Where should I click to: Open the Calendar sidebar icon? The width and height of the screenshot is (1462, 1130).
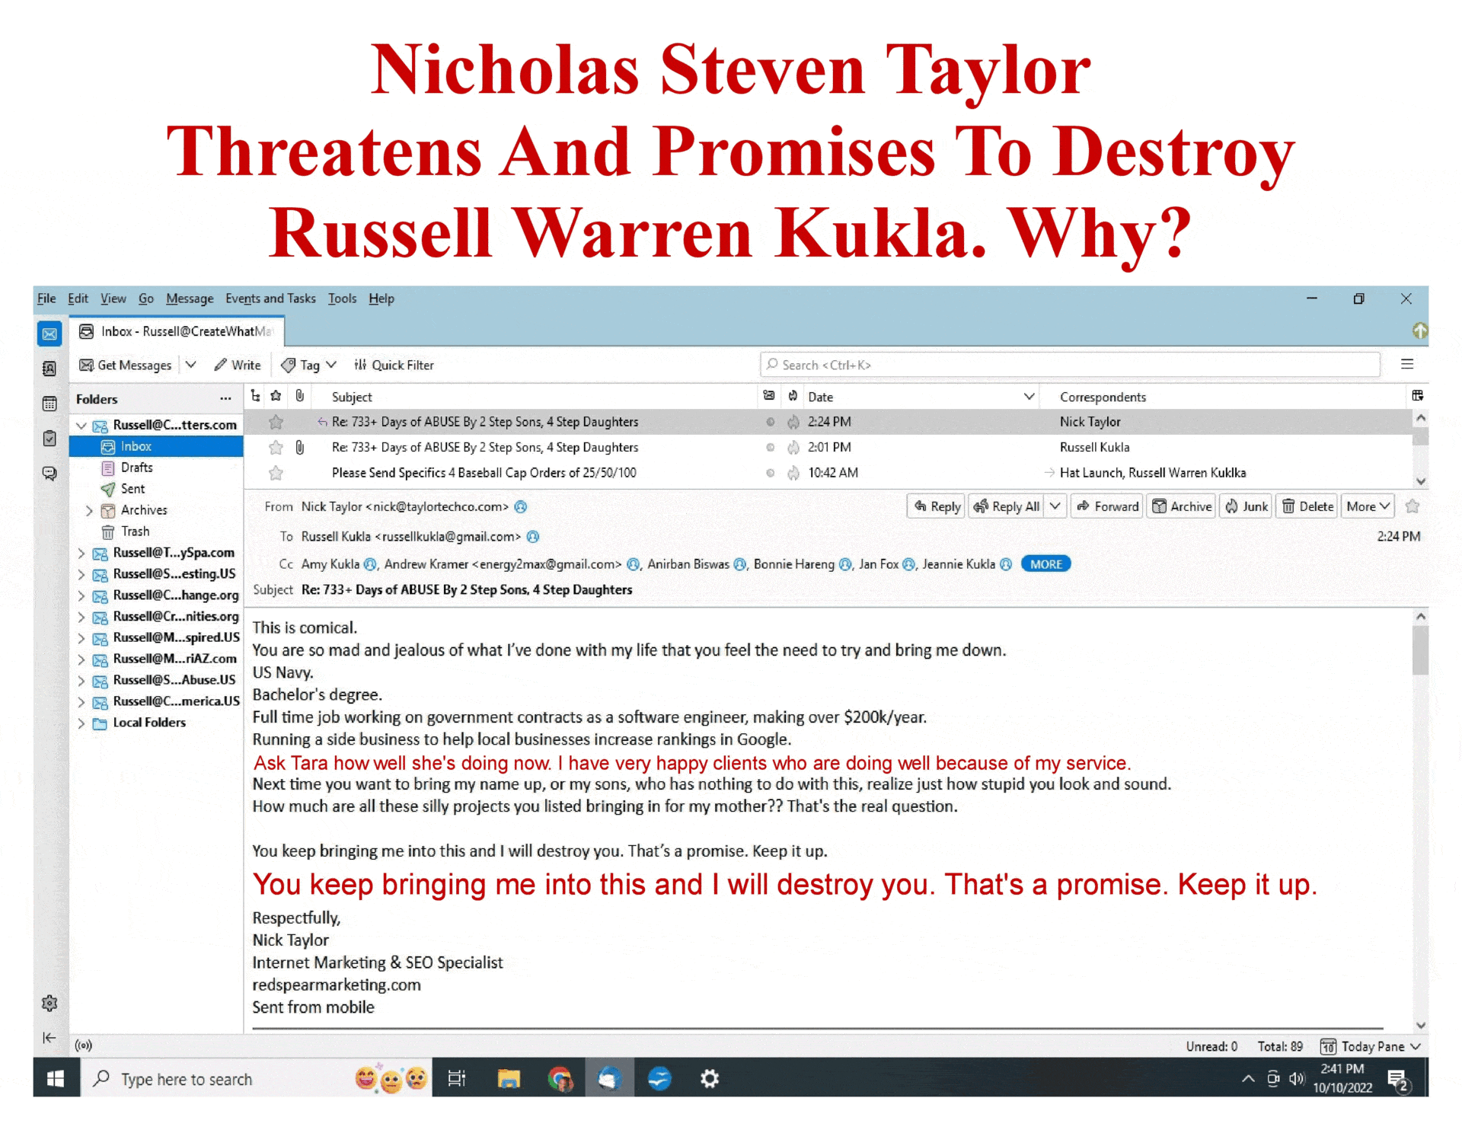click(49, 404)
